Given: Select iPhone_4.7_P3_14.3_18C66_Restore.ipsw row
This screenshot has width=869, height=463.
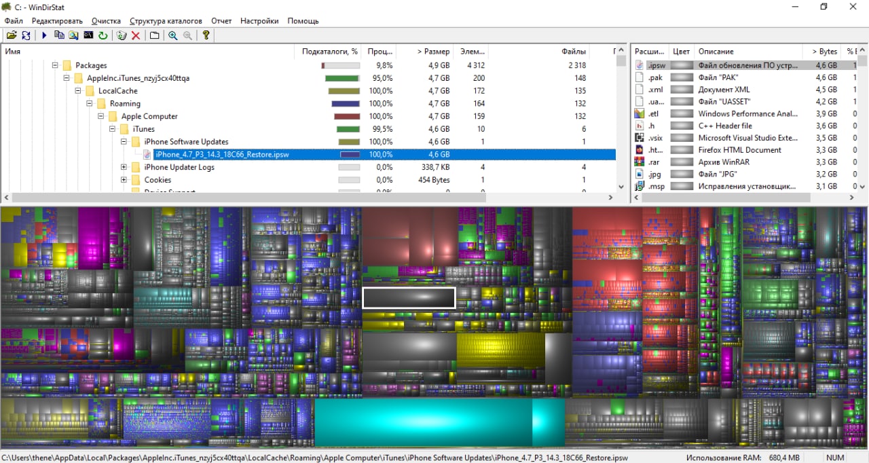Looking at the screenshot, I should (x=309, y=155).
